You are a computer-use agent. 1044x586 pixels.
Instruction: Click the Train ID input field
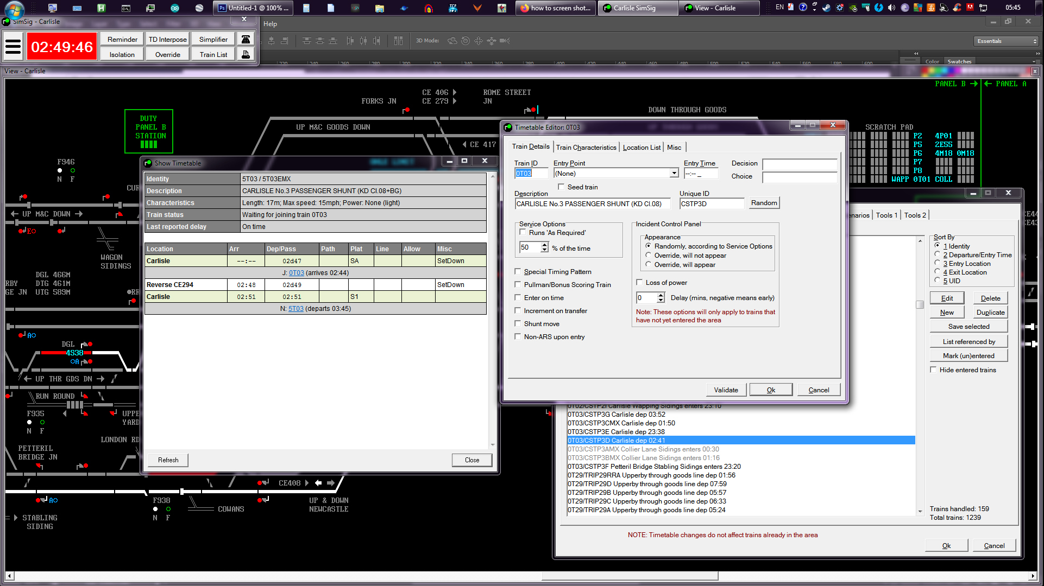(531, 173)
